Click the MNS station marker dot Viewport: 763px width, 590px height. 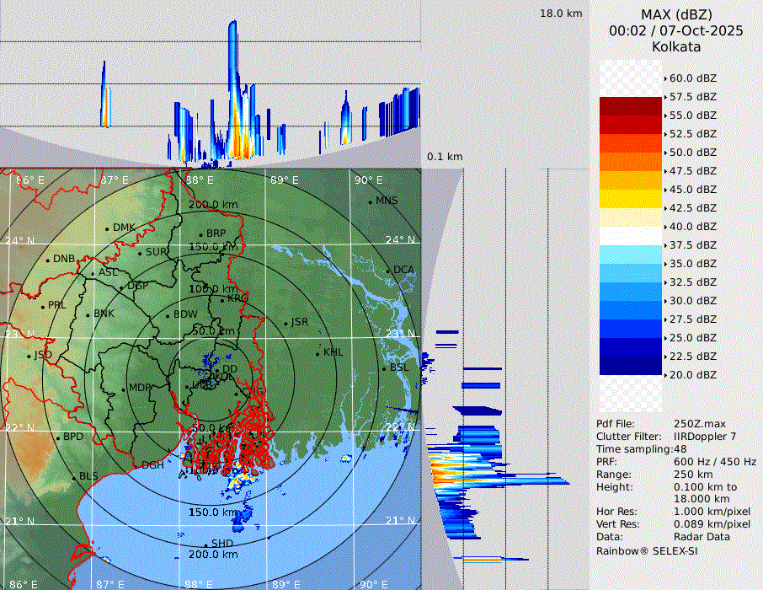370,201
